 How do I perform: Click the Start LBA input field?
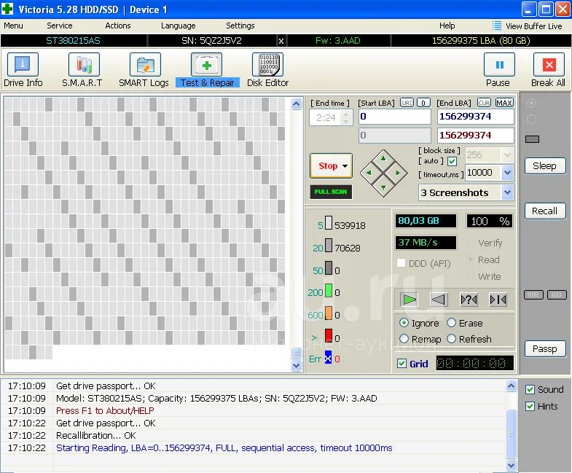tap(394, 117)
